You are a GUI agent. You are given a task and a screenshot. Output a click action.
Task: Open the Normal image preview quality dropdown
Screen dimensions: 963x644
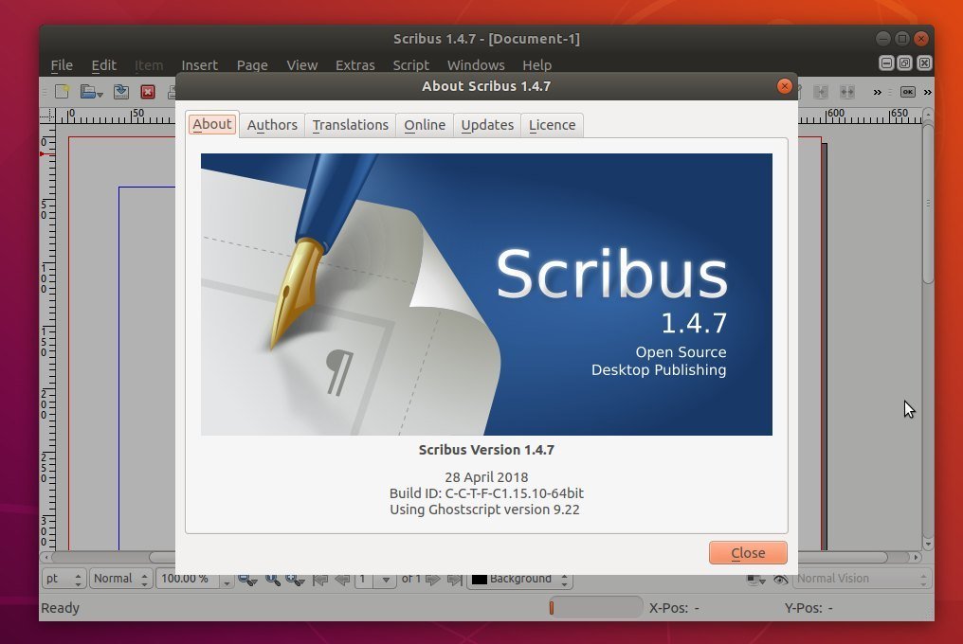(x=120, y=579)
